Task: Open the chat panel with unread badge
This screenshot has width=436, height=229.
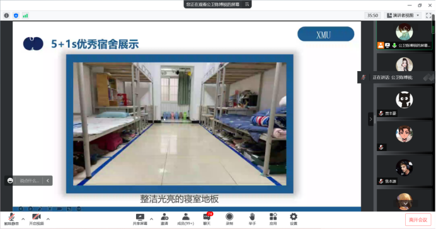Action: coord(207,219)
